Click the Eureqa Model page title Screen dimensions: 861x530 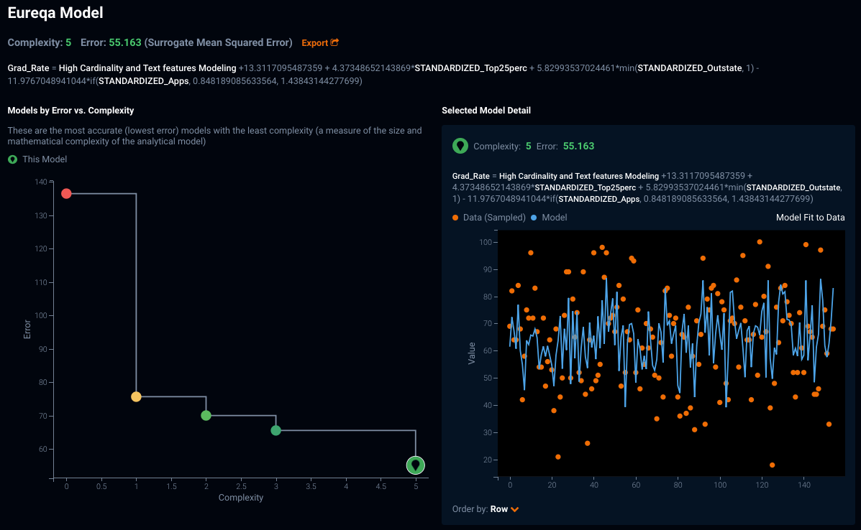(x=55, y=13)
